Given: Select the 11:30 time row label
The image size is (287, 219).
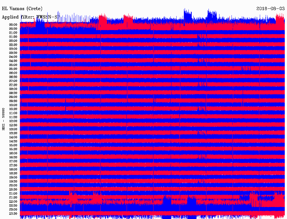Looking at the screenshot, I should click(x=13, y=117).
